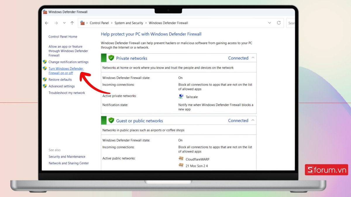Click Control Panel breadcrumb
The width and height of the screenshot is (351, 197).
[99, 23]
